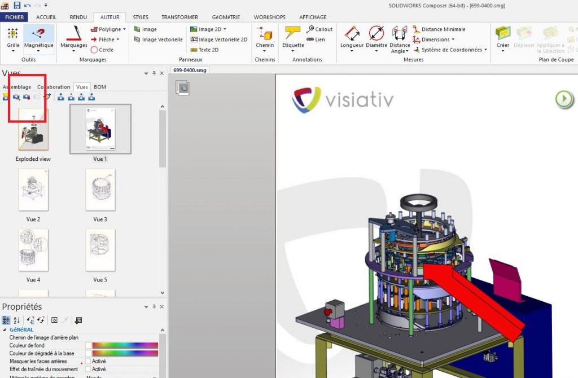Insert a Texte 2D panel

coord(204,50)
